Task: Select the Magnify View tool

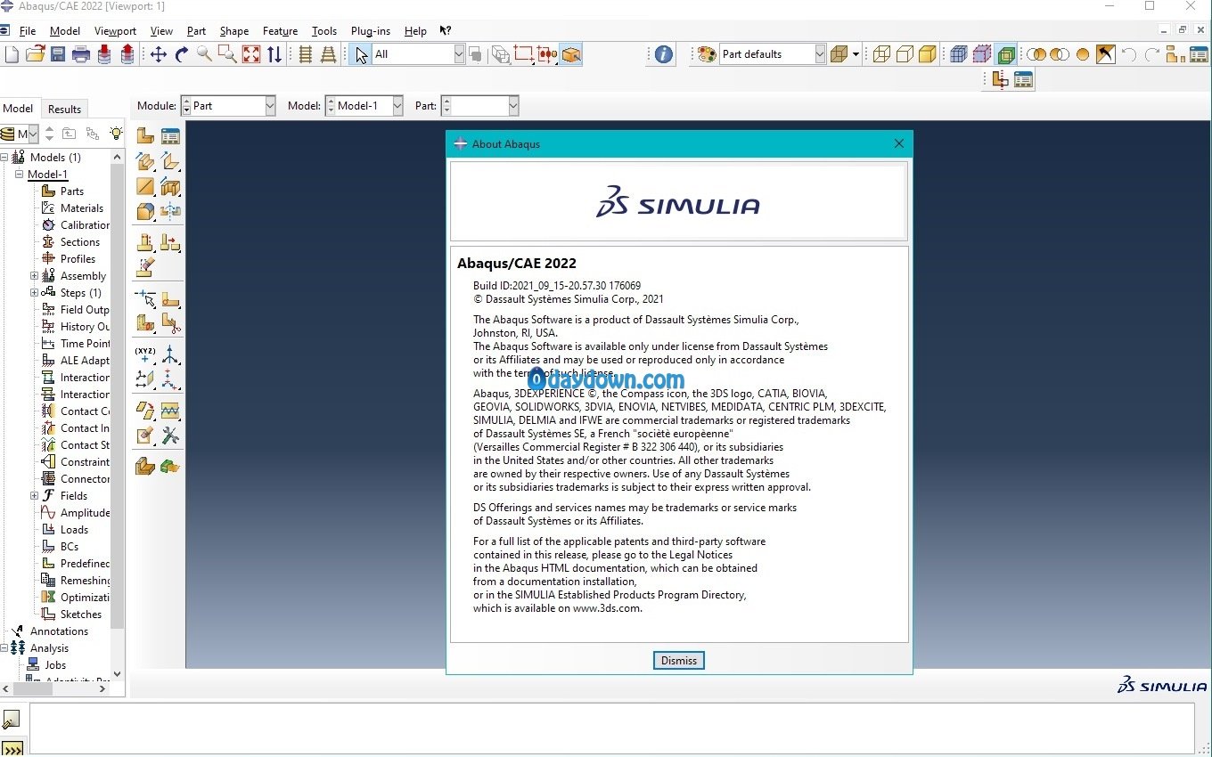Action: (205, 54)
